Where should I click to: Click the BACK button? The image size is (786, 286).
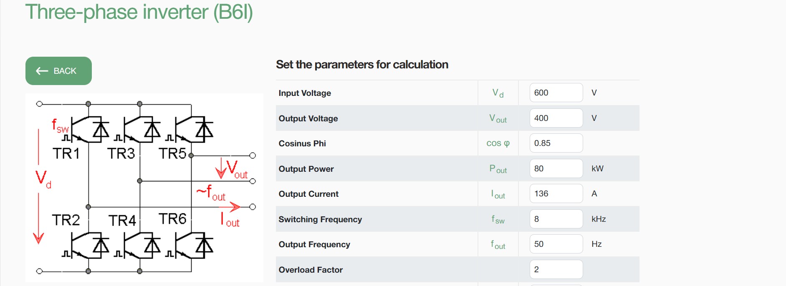[58, 71]
